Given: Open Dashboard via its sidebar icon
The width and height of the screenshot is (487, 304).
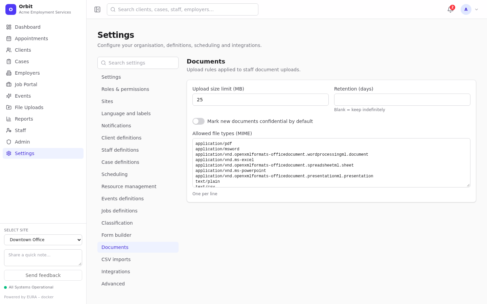Looking at the screenshot, I should coord(9,27).
